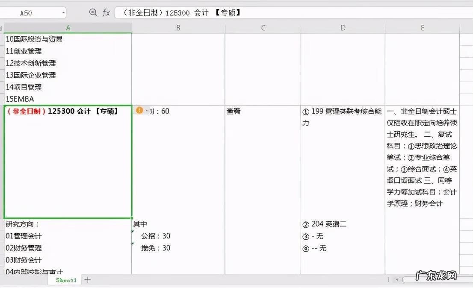Image resolution: width=473 pixels, height=288 pixels.
Task: Select cell 研究方向：
Action: click(68, 224)
